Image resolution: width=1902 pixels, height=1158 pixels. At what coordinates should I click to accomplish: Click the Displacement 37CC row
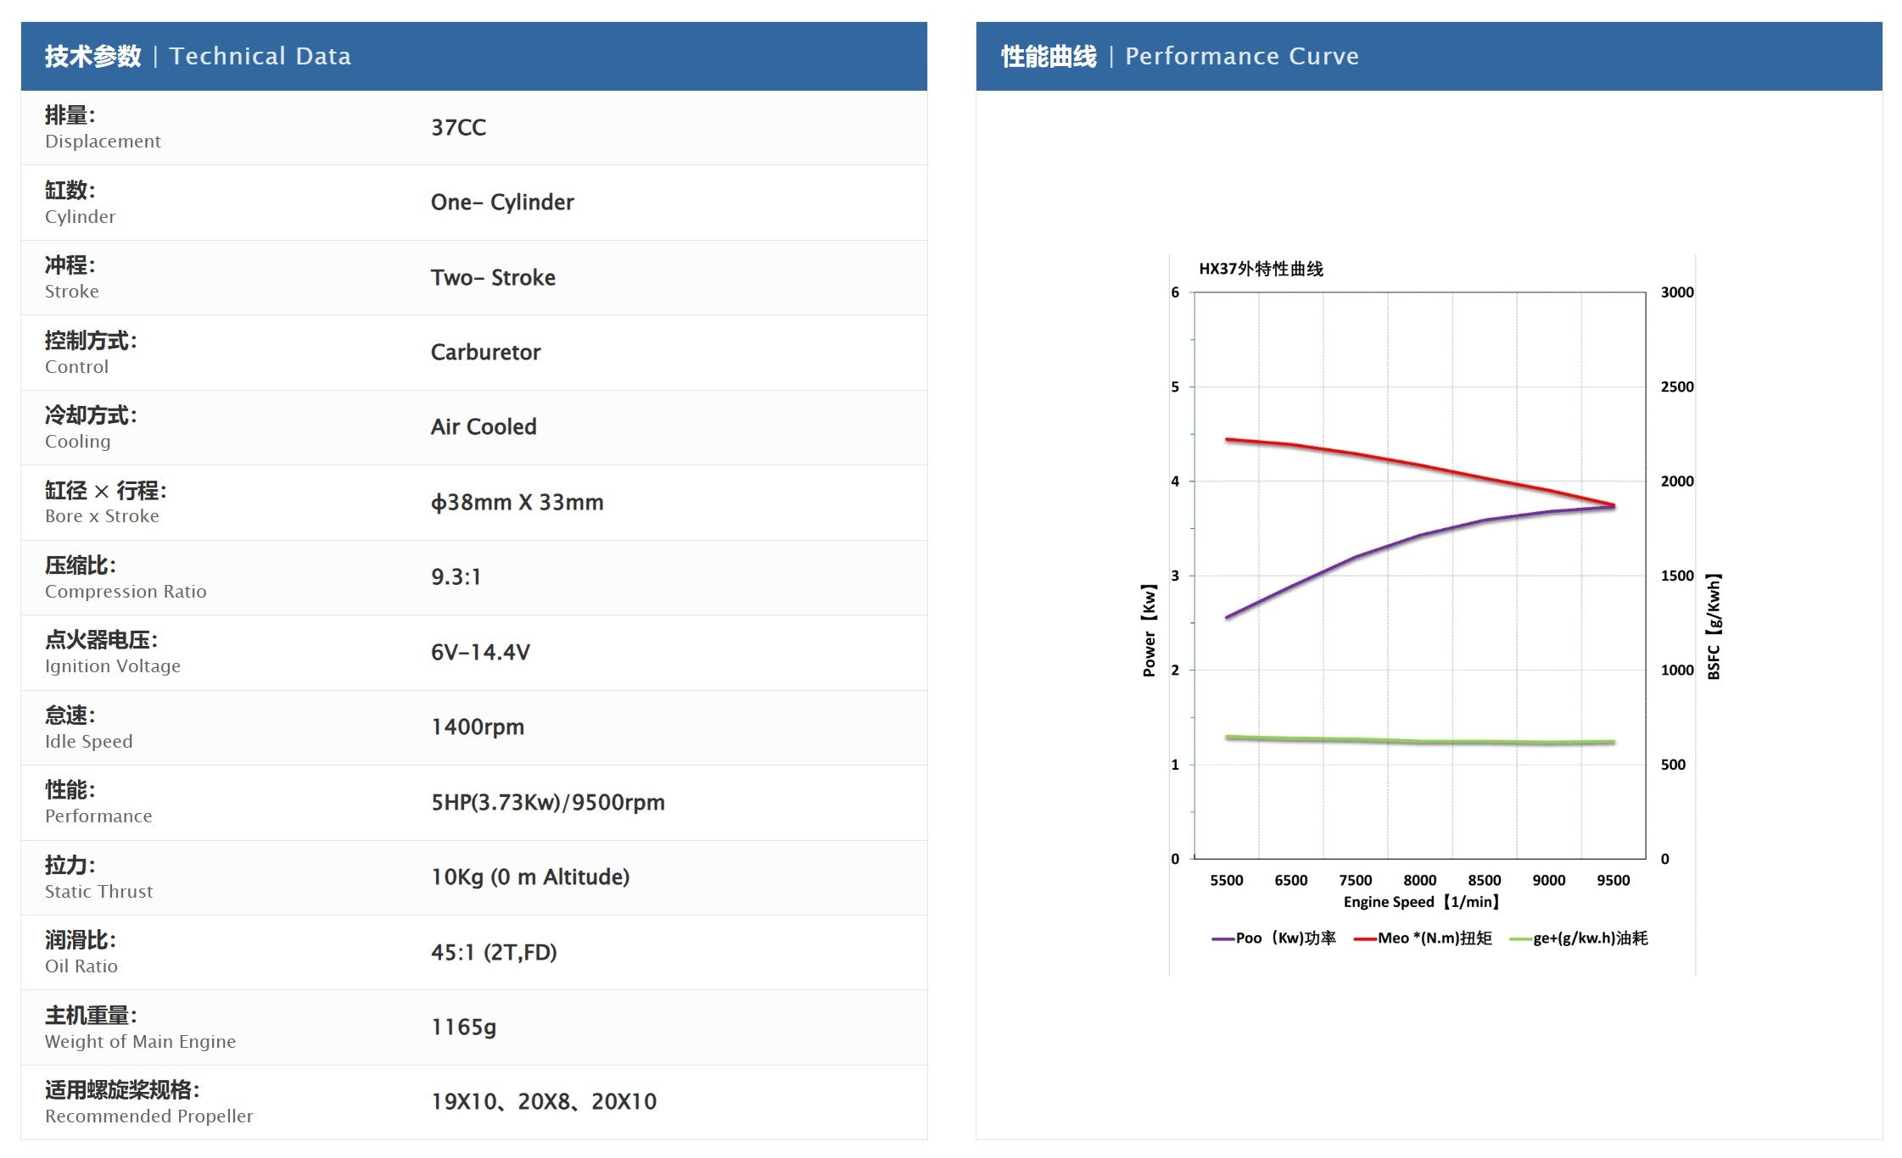[x=473, y=128]
